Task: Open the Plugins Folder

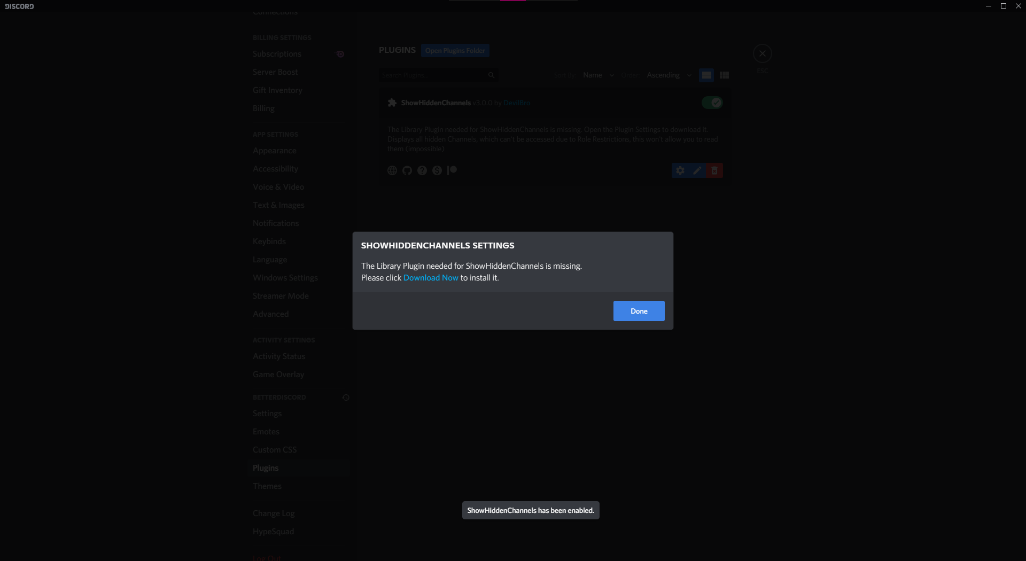Action: click(x=455, y=50)
